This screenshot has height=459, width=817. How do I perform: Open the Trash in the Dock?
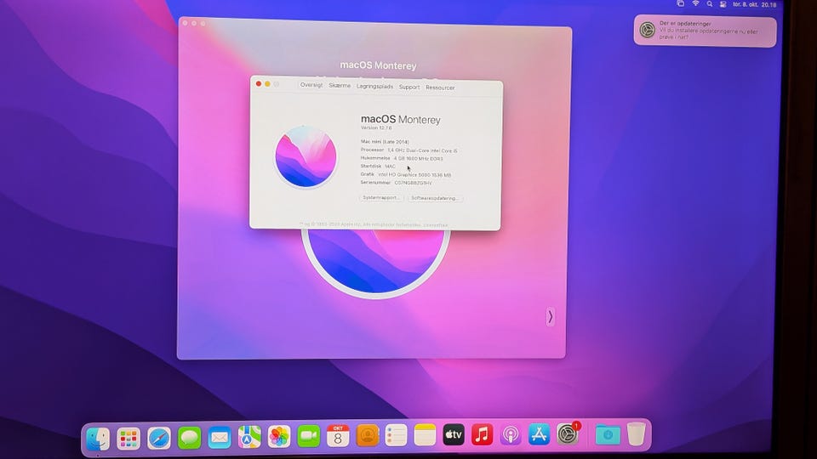coord(637,433)
